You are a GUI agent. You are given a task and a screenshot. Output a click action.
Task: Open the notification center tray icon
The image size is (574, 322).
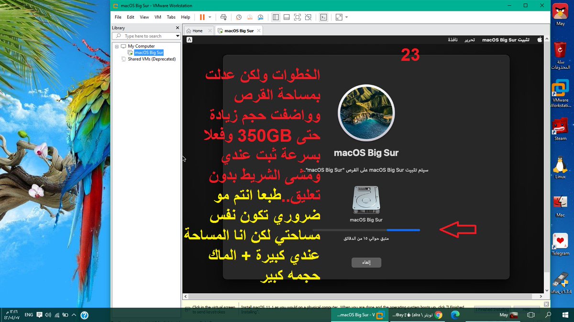click(x=40, y=315)
